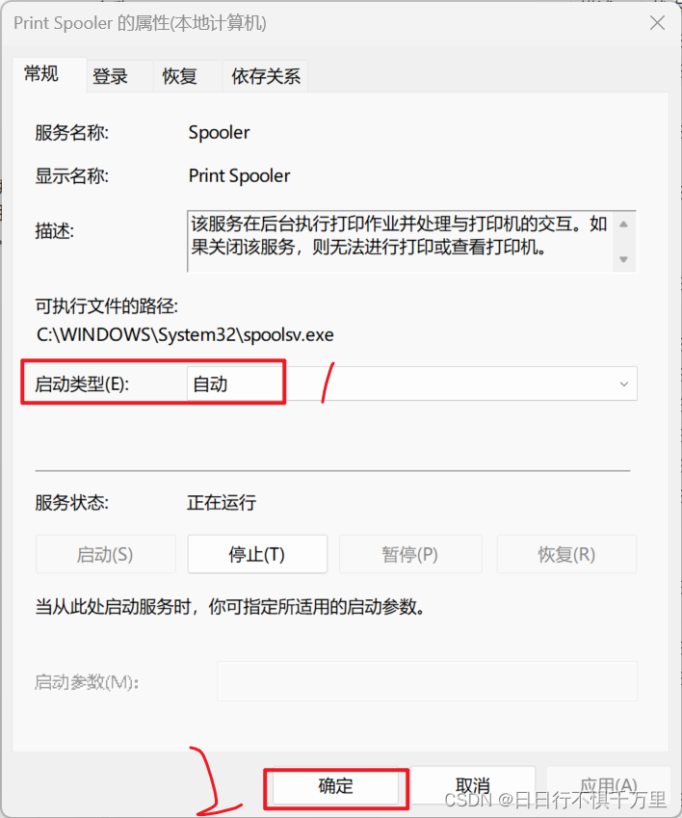This screenshot has width=682, height=818.
Task: Click the 当从此处启动服务时 hint text
Action: pos(230,607)
